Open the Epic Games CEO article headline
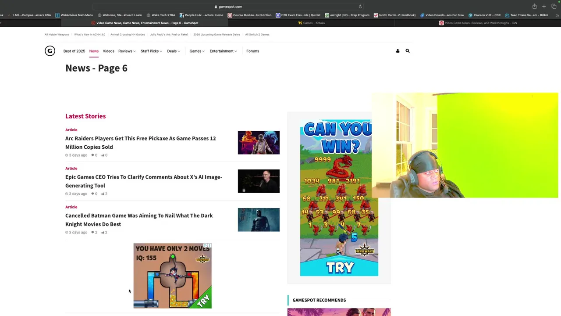This screenshot has width=561, height=316. pyautogui.click(x=144, y=181)
